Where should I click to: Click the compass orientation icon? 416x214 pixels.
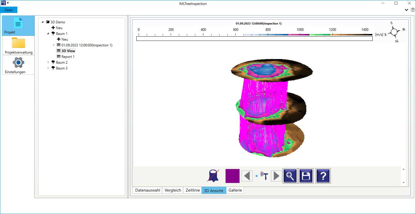[395, 32]
